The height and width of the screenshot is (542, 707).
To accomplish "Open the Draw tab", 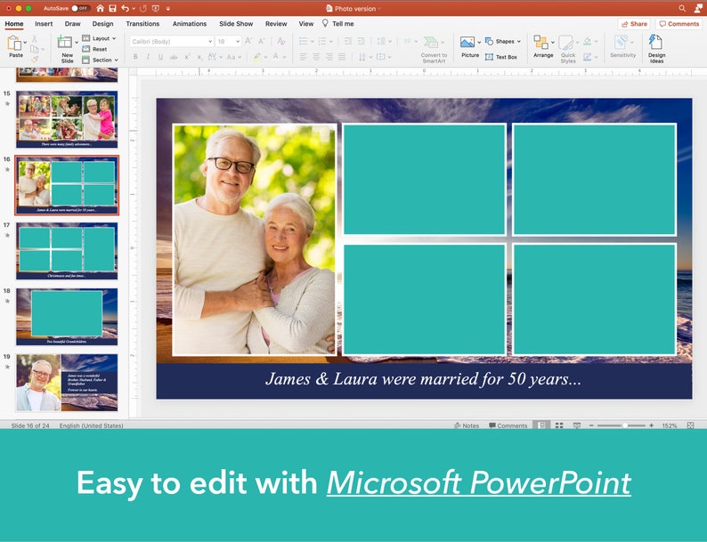I will pos(72,24).
